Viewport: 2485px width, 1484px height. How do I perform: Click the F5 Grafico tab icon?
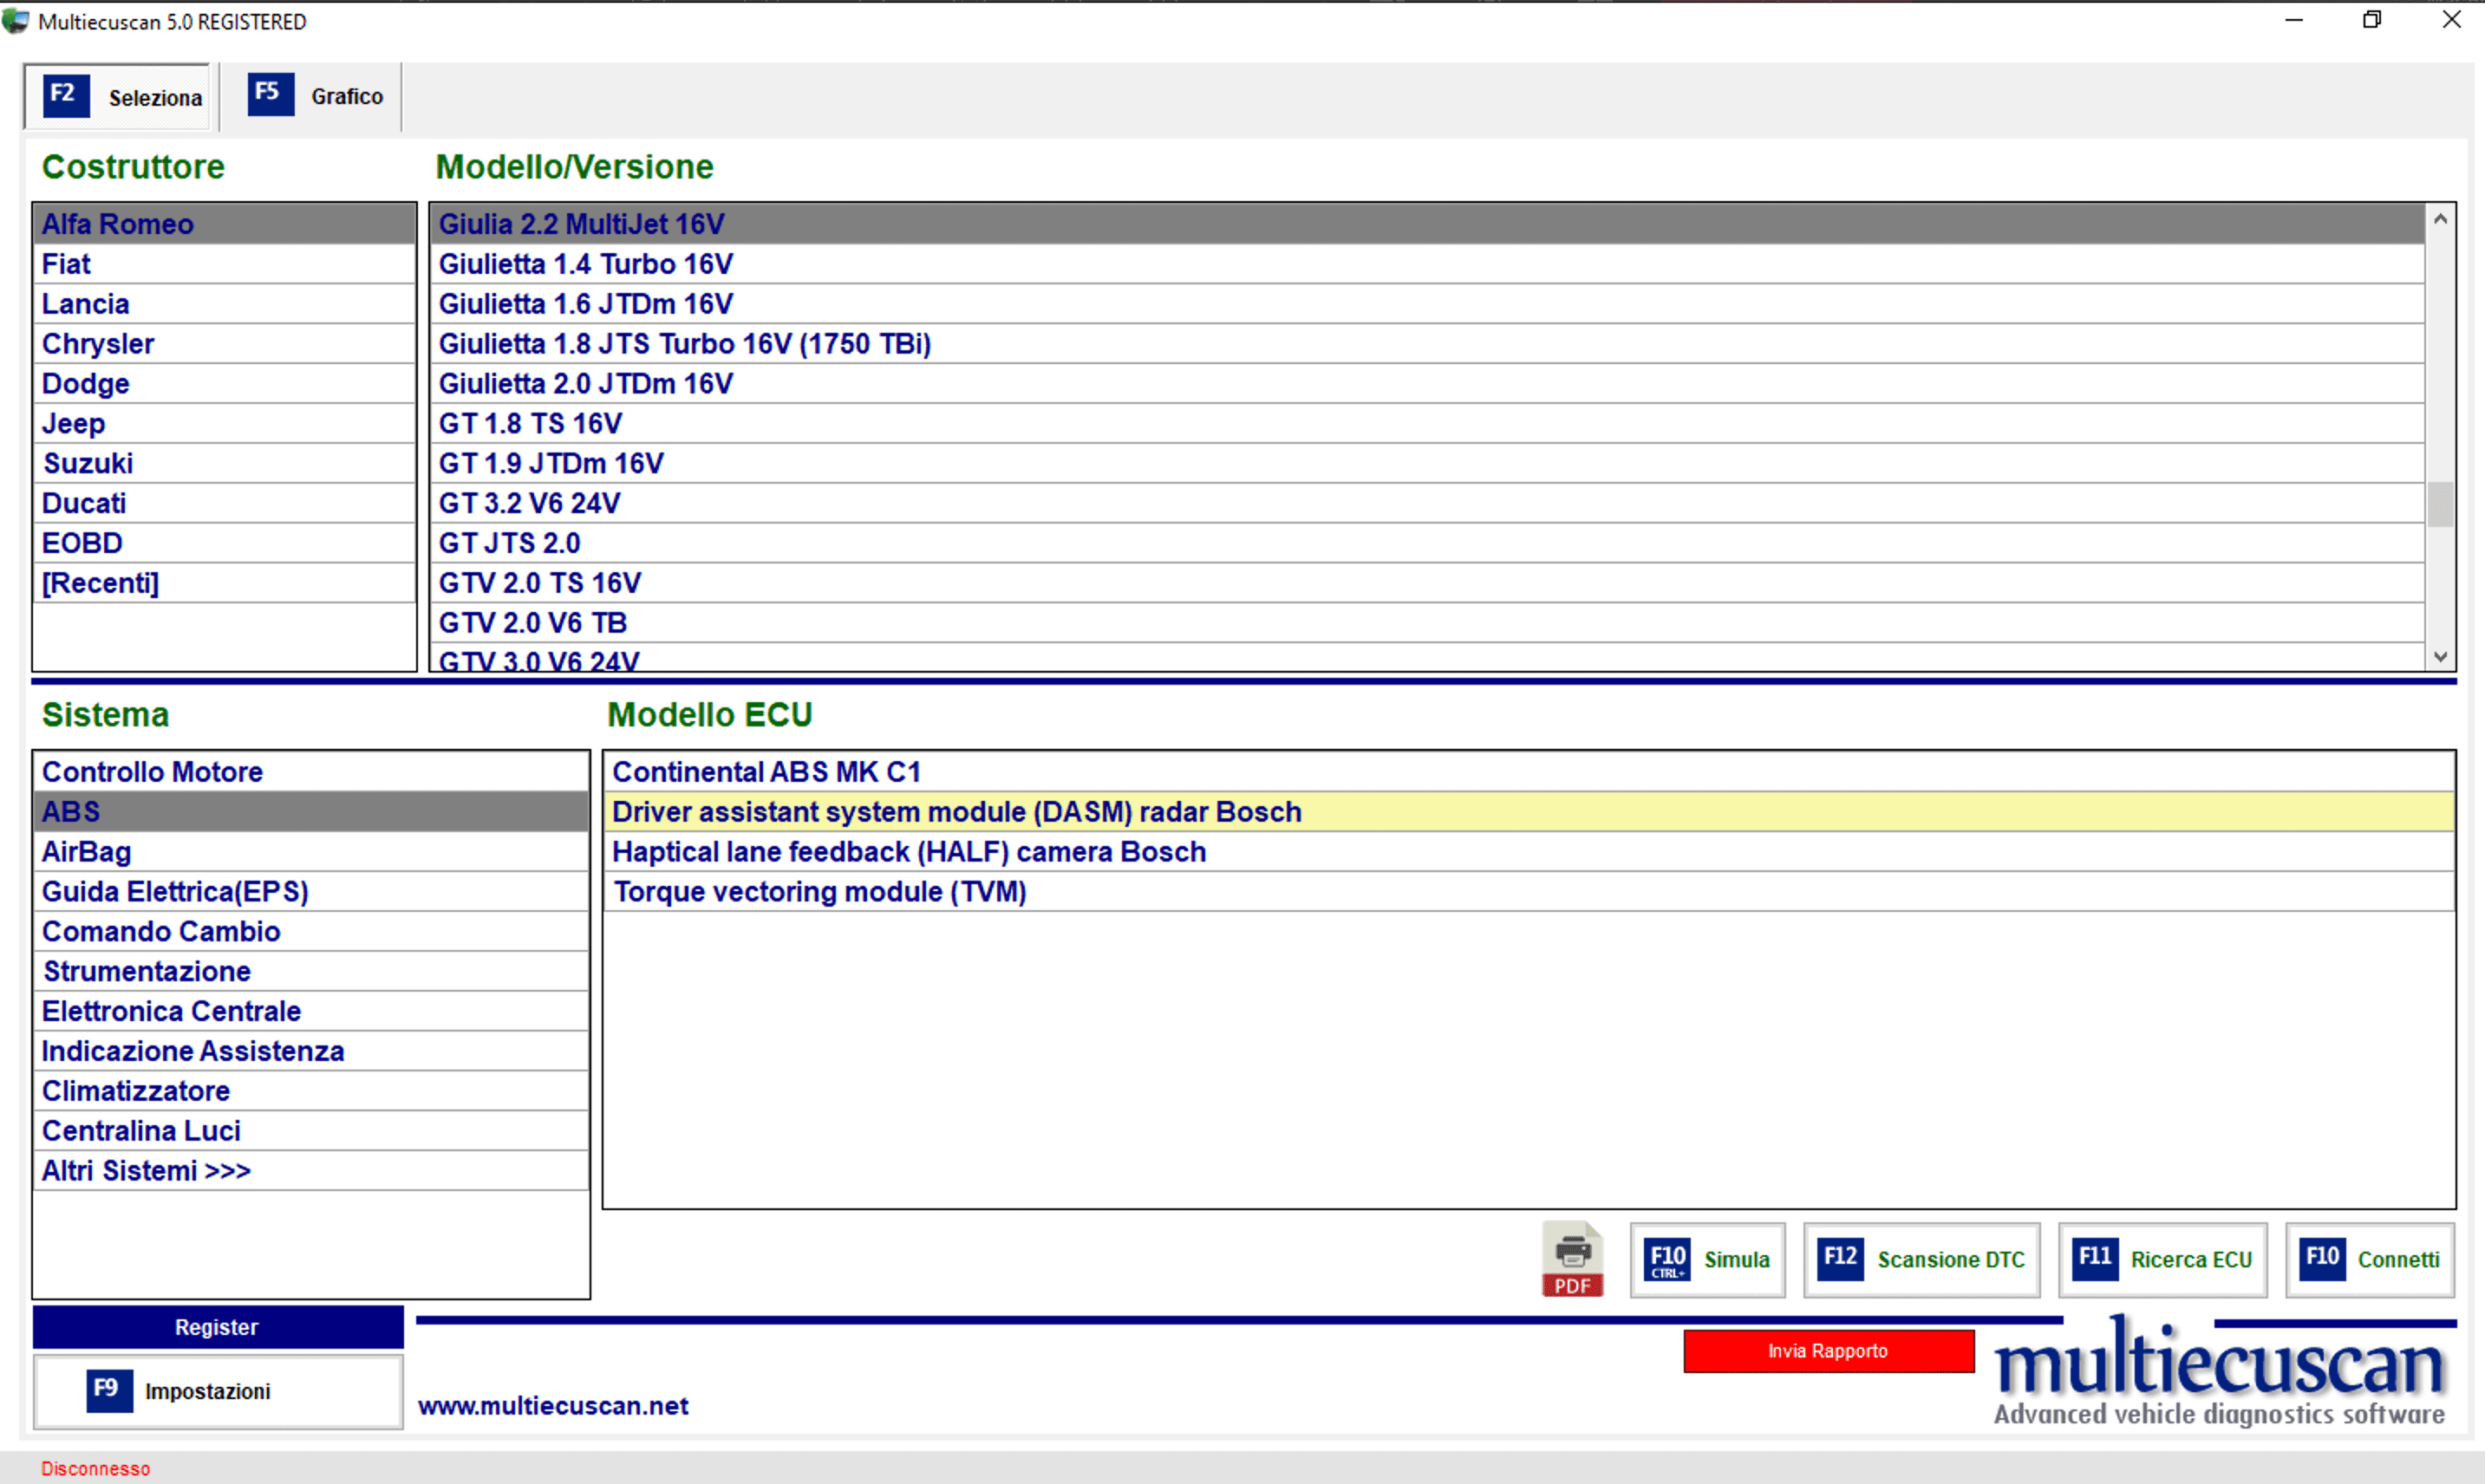pos(270,94)
